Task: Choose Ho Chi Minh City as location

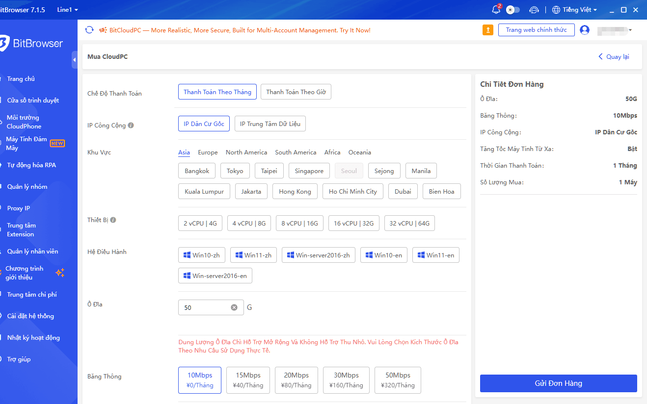Action: click(x=353, y=192)
